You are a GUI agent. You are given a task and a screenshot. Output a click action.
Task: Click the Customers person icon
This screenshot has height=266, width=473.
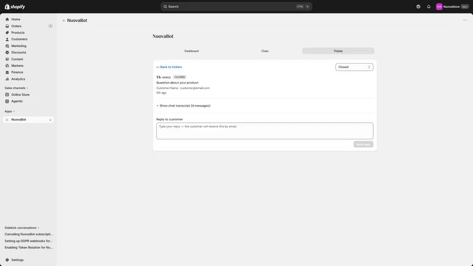point(7,39)
